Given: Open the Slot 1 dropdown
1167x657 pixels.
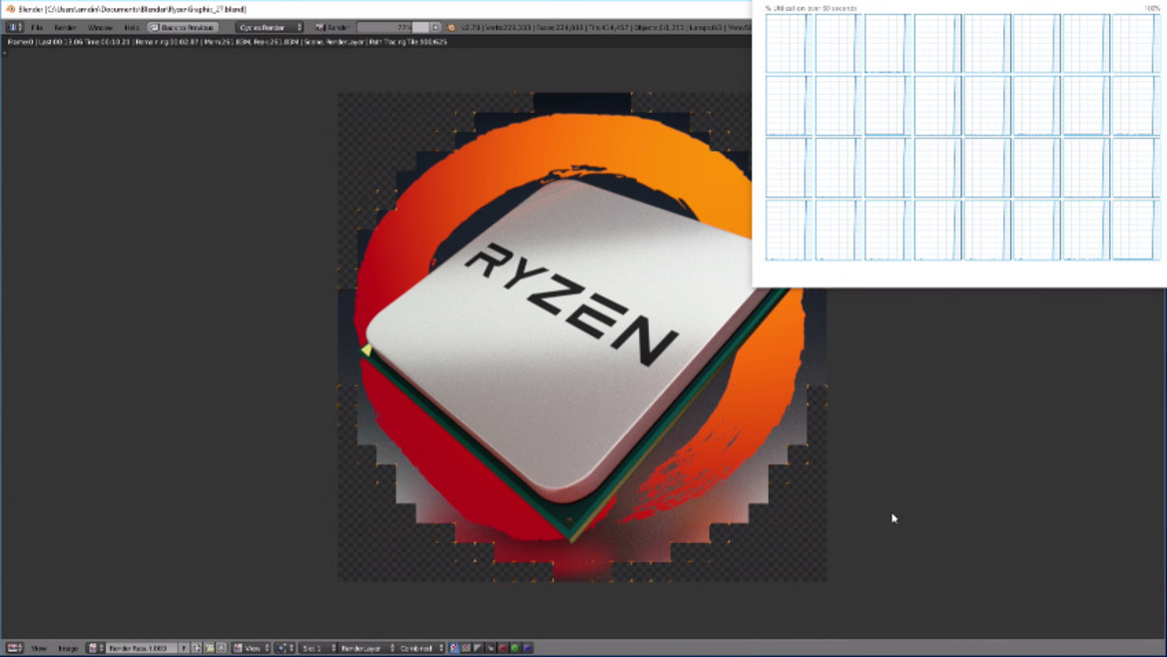Looking at the screenshot, I should point(317,648).
